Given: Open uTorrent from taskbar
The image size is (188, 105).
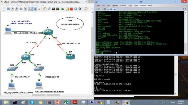Looking at the screenshot, I should point(66,102).
